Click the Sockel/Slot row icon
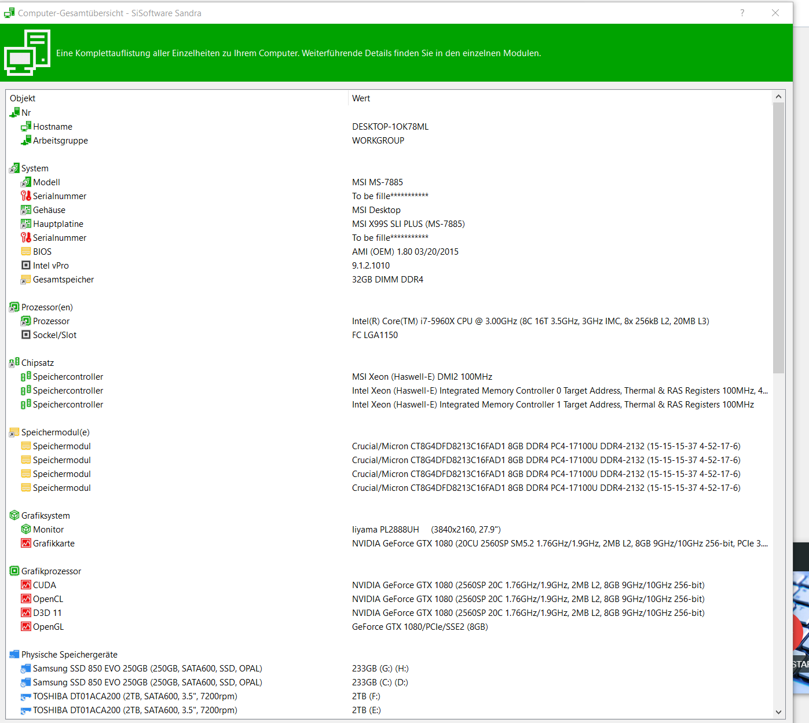The image size is (809, 723). pyautogui.click(x=26, y=335)
